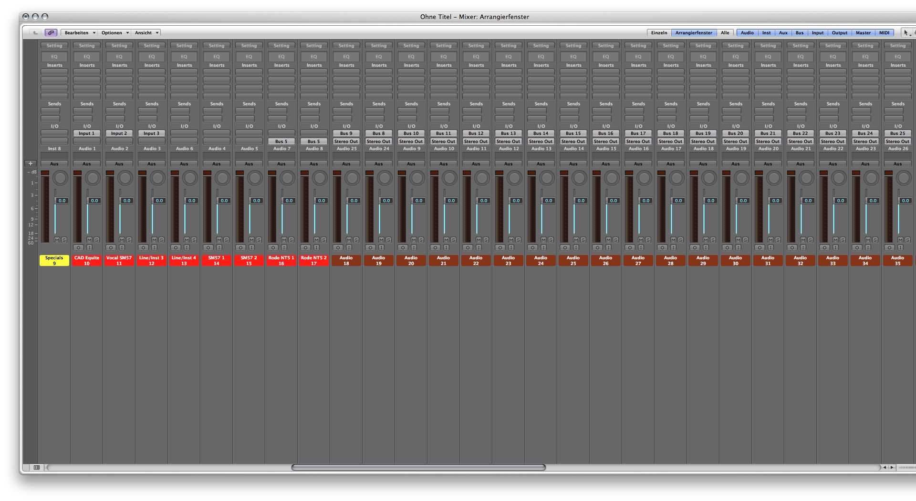916x501 pixels.
Task: Click the list view icon at bottom left
Action: (36, 468)
